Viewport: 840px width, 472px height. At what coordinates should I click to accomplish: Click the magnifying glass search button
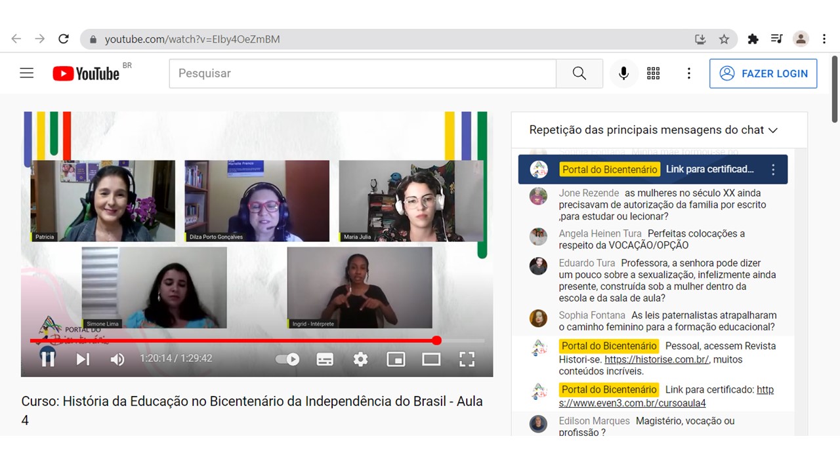tap(579, 73)
